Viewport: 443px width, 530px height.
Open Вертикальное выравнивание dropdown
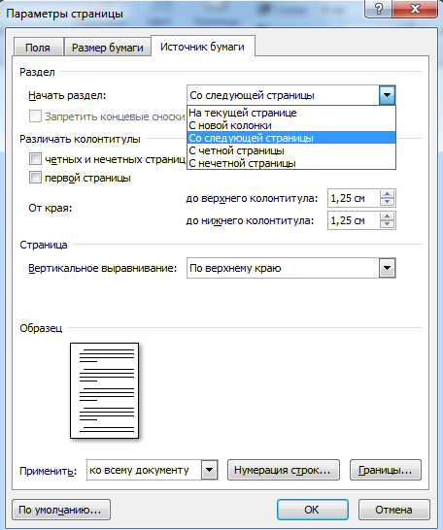(388, 268)
